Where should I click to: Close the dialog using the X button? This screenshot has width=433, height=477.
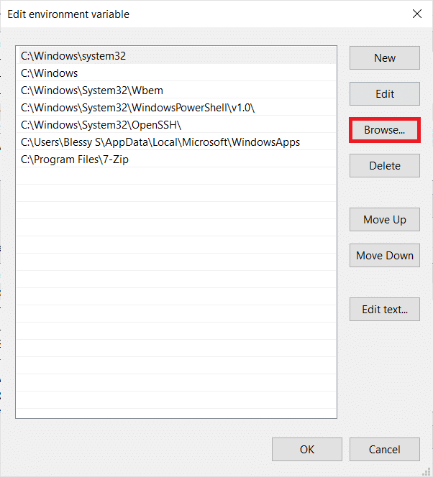click(x=416, y=14)
